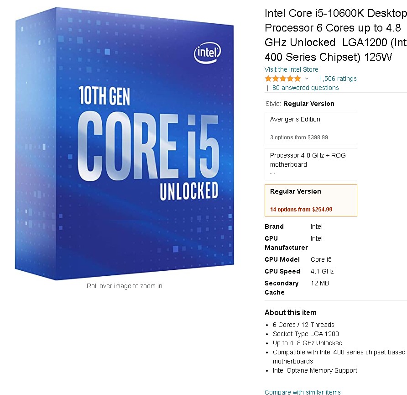This screenshot has width=407, height=395.
Task: Select the Processor 4.8 GHz + ROG motherboard option
Action: tap(311, 164)
